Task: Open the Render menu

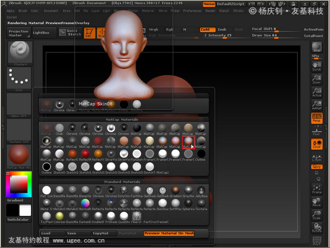Action: click(210, 11)
